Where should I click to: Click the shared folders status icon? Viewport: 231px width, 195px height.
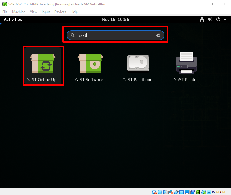(x=182, y=192)
